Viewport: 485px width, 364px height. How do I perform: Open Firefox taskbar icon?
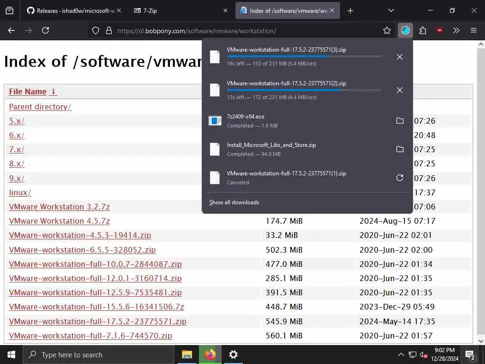coord(210,355)
